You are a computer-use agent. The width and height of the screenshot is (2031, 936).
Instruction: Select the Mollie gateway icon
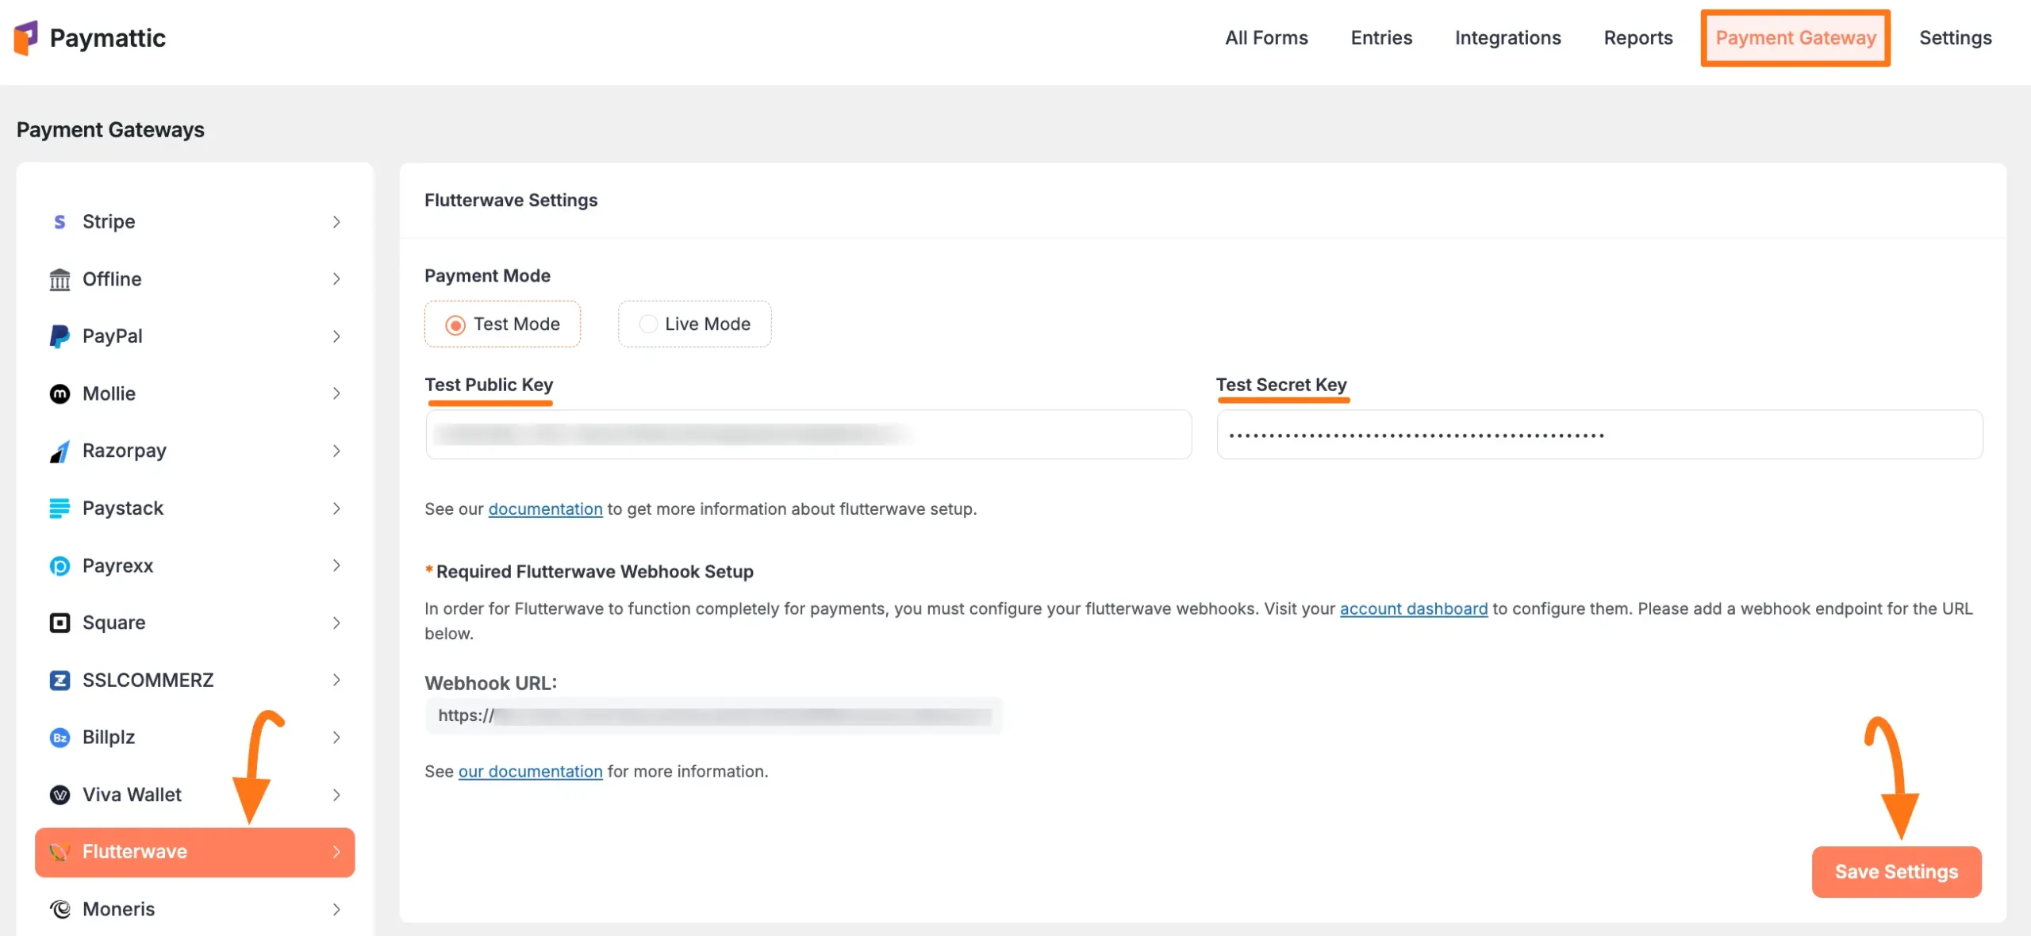[x=60, y=393]
